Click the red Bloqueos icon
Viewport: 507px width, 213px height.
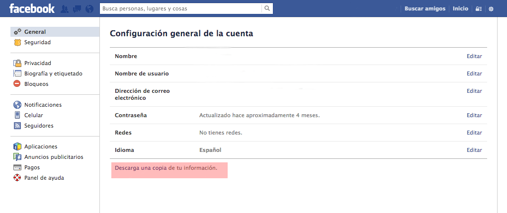pyautogui.click(x=17, y=84)
